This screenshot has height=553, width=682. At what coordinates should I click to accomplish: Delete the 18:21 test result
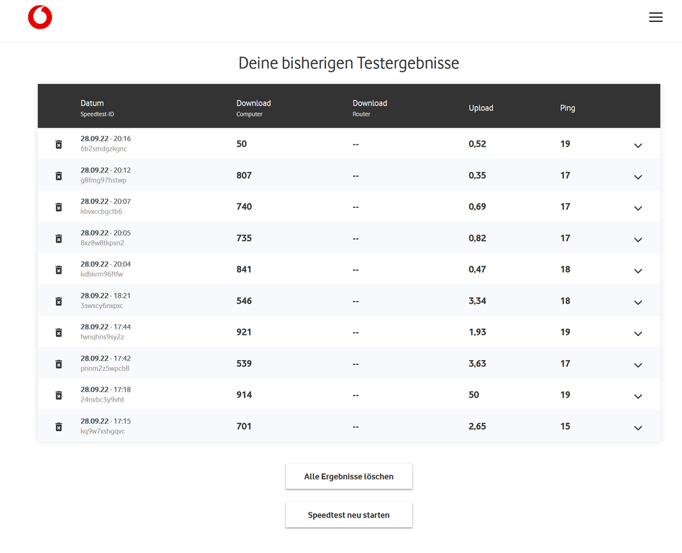59,301
